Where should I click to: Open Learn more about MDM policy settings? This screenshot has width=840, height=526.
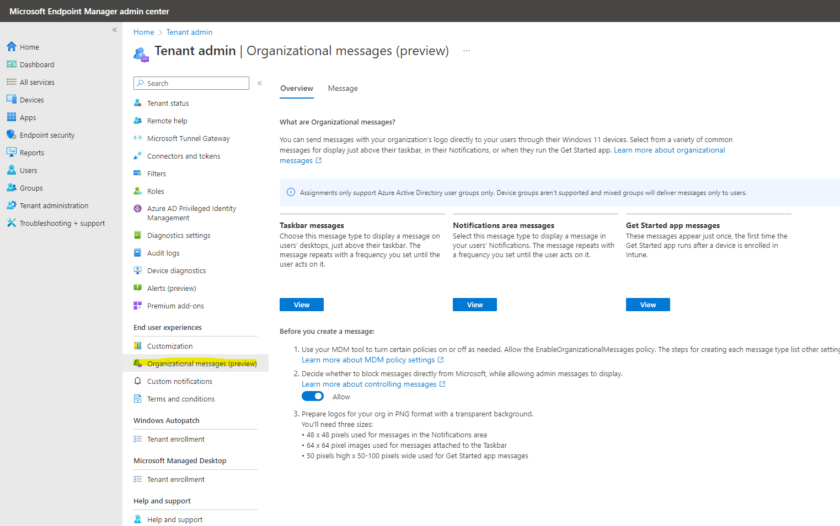pos(368,359)
